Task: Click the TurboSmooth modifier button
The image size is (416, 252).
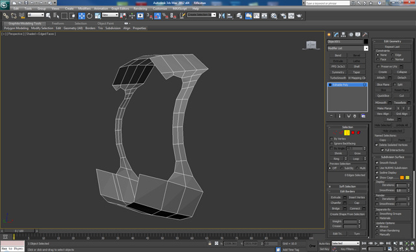Action: (338, 78)
